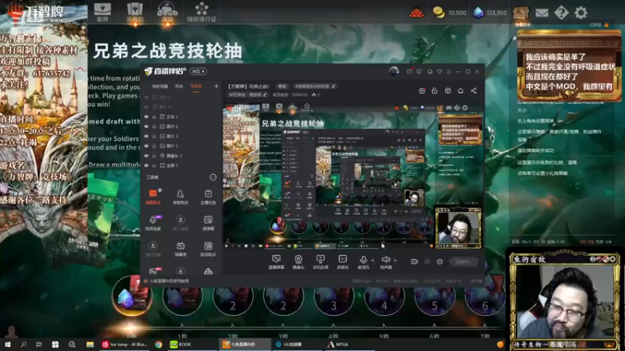Add screen capture source (直播屏幕)

pos(277,262)
